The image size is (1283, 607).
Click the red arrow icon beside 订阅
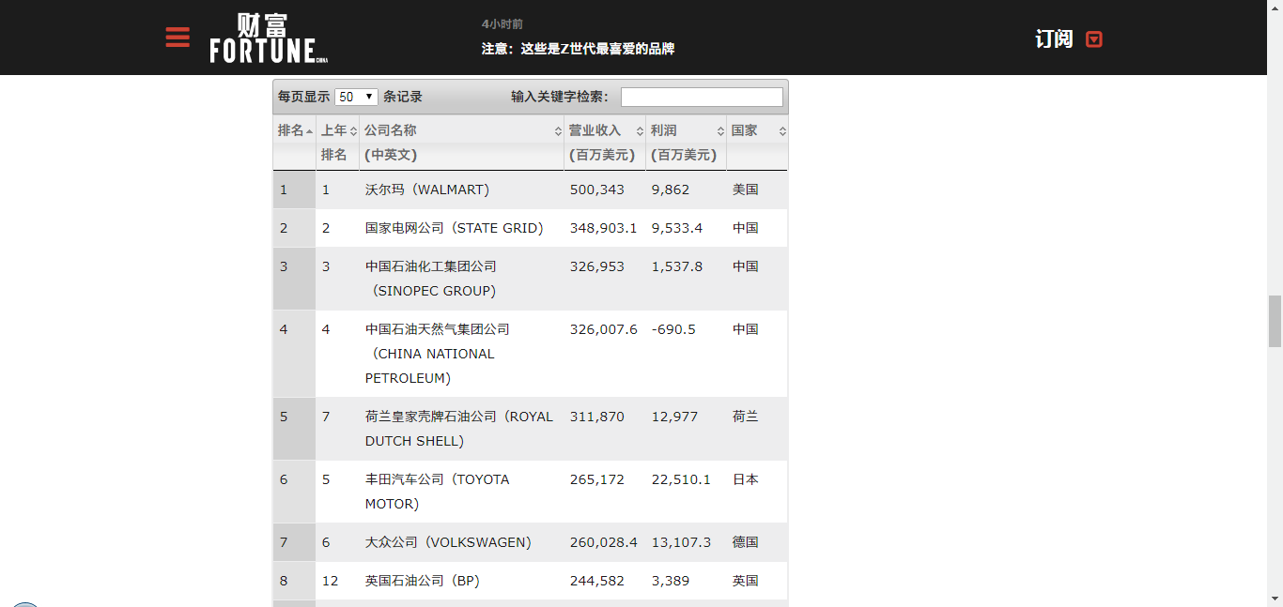tap(1093, 39)
